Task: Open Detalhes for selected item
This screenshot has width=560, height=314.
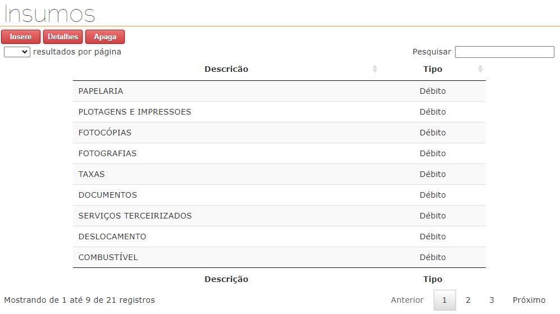Action: tap(63, 37)
